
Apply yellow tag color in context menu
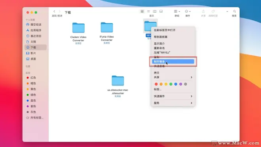(166, 84)
